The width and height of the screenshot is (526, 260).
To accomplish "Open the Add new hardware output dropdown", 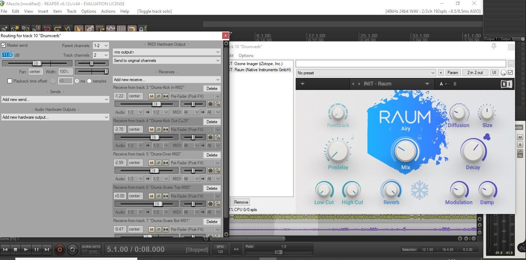I will click(55, 117).
